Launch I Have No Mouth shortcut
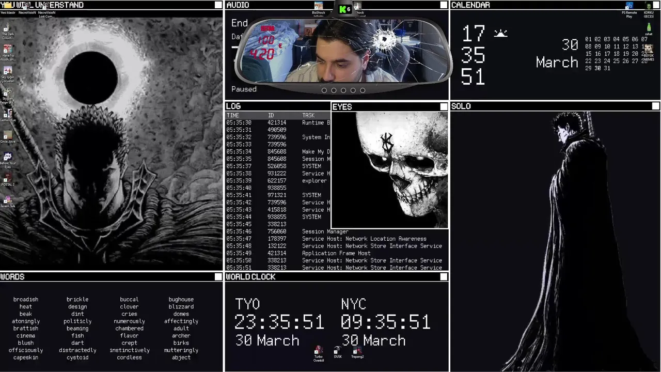The width and height of the screenshot is (661, 372). [7, 53]
